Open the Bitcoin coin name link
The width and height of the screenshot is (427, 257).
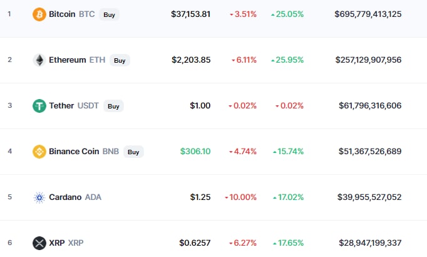[x=63, y=14]
